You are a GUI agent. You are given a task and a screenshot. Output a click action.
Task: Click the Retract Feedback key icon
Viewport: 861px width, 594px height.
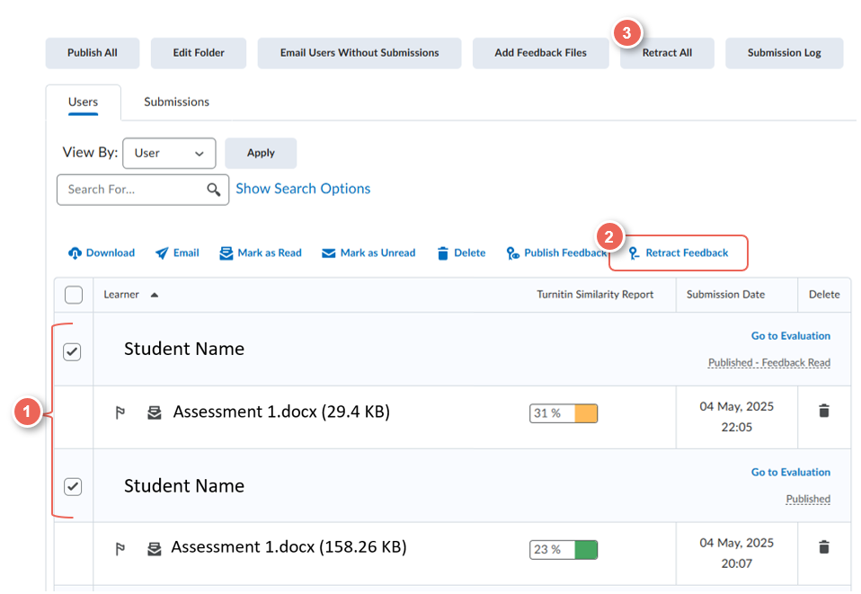[x=634, y=253]
